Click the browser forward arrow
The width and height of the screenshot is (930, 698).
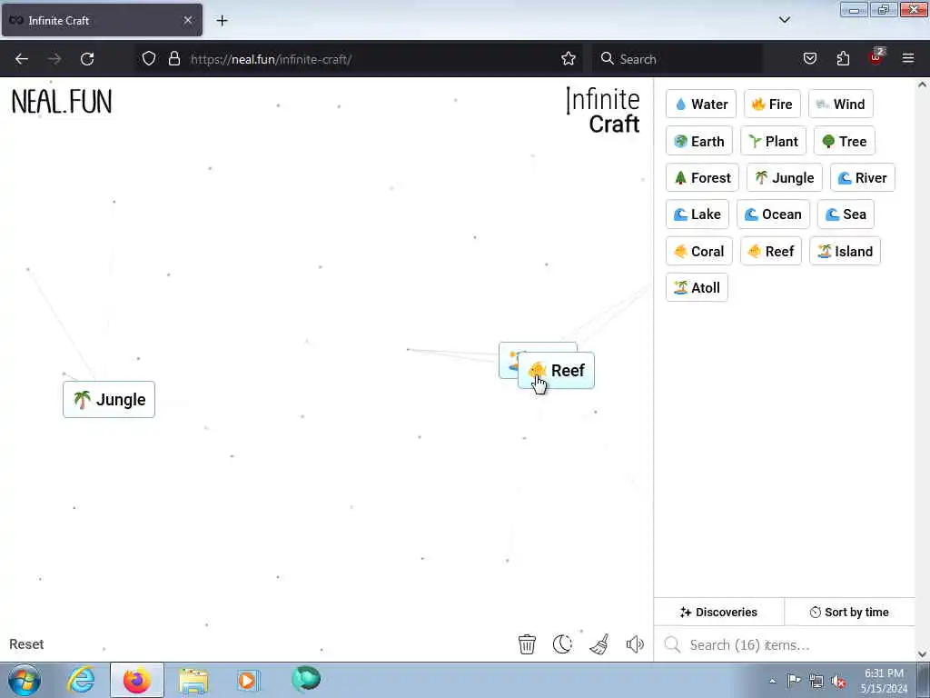(54, 59)
